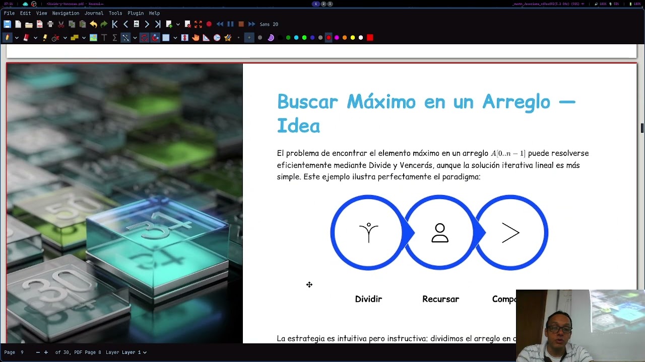Open the Navigation menu

(x=66, y=13)
